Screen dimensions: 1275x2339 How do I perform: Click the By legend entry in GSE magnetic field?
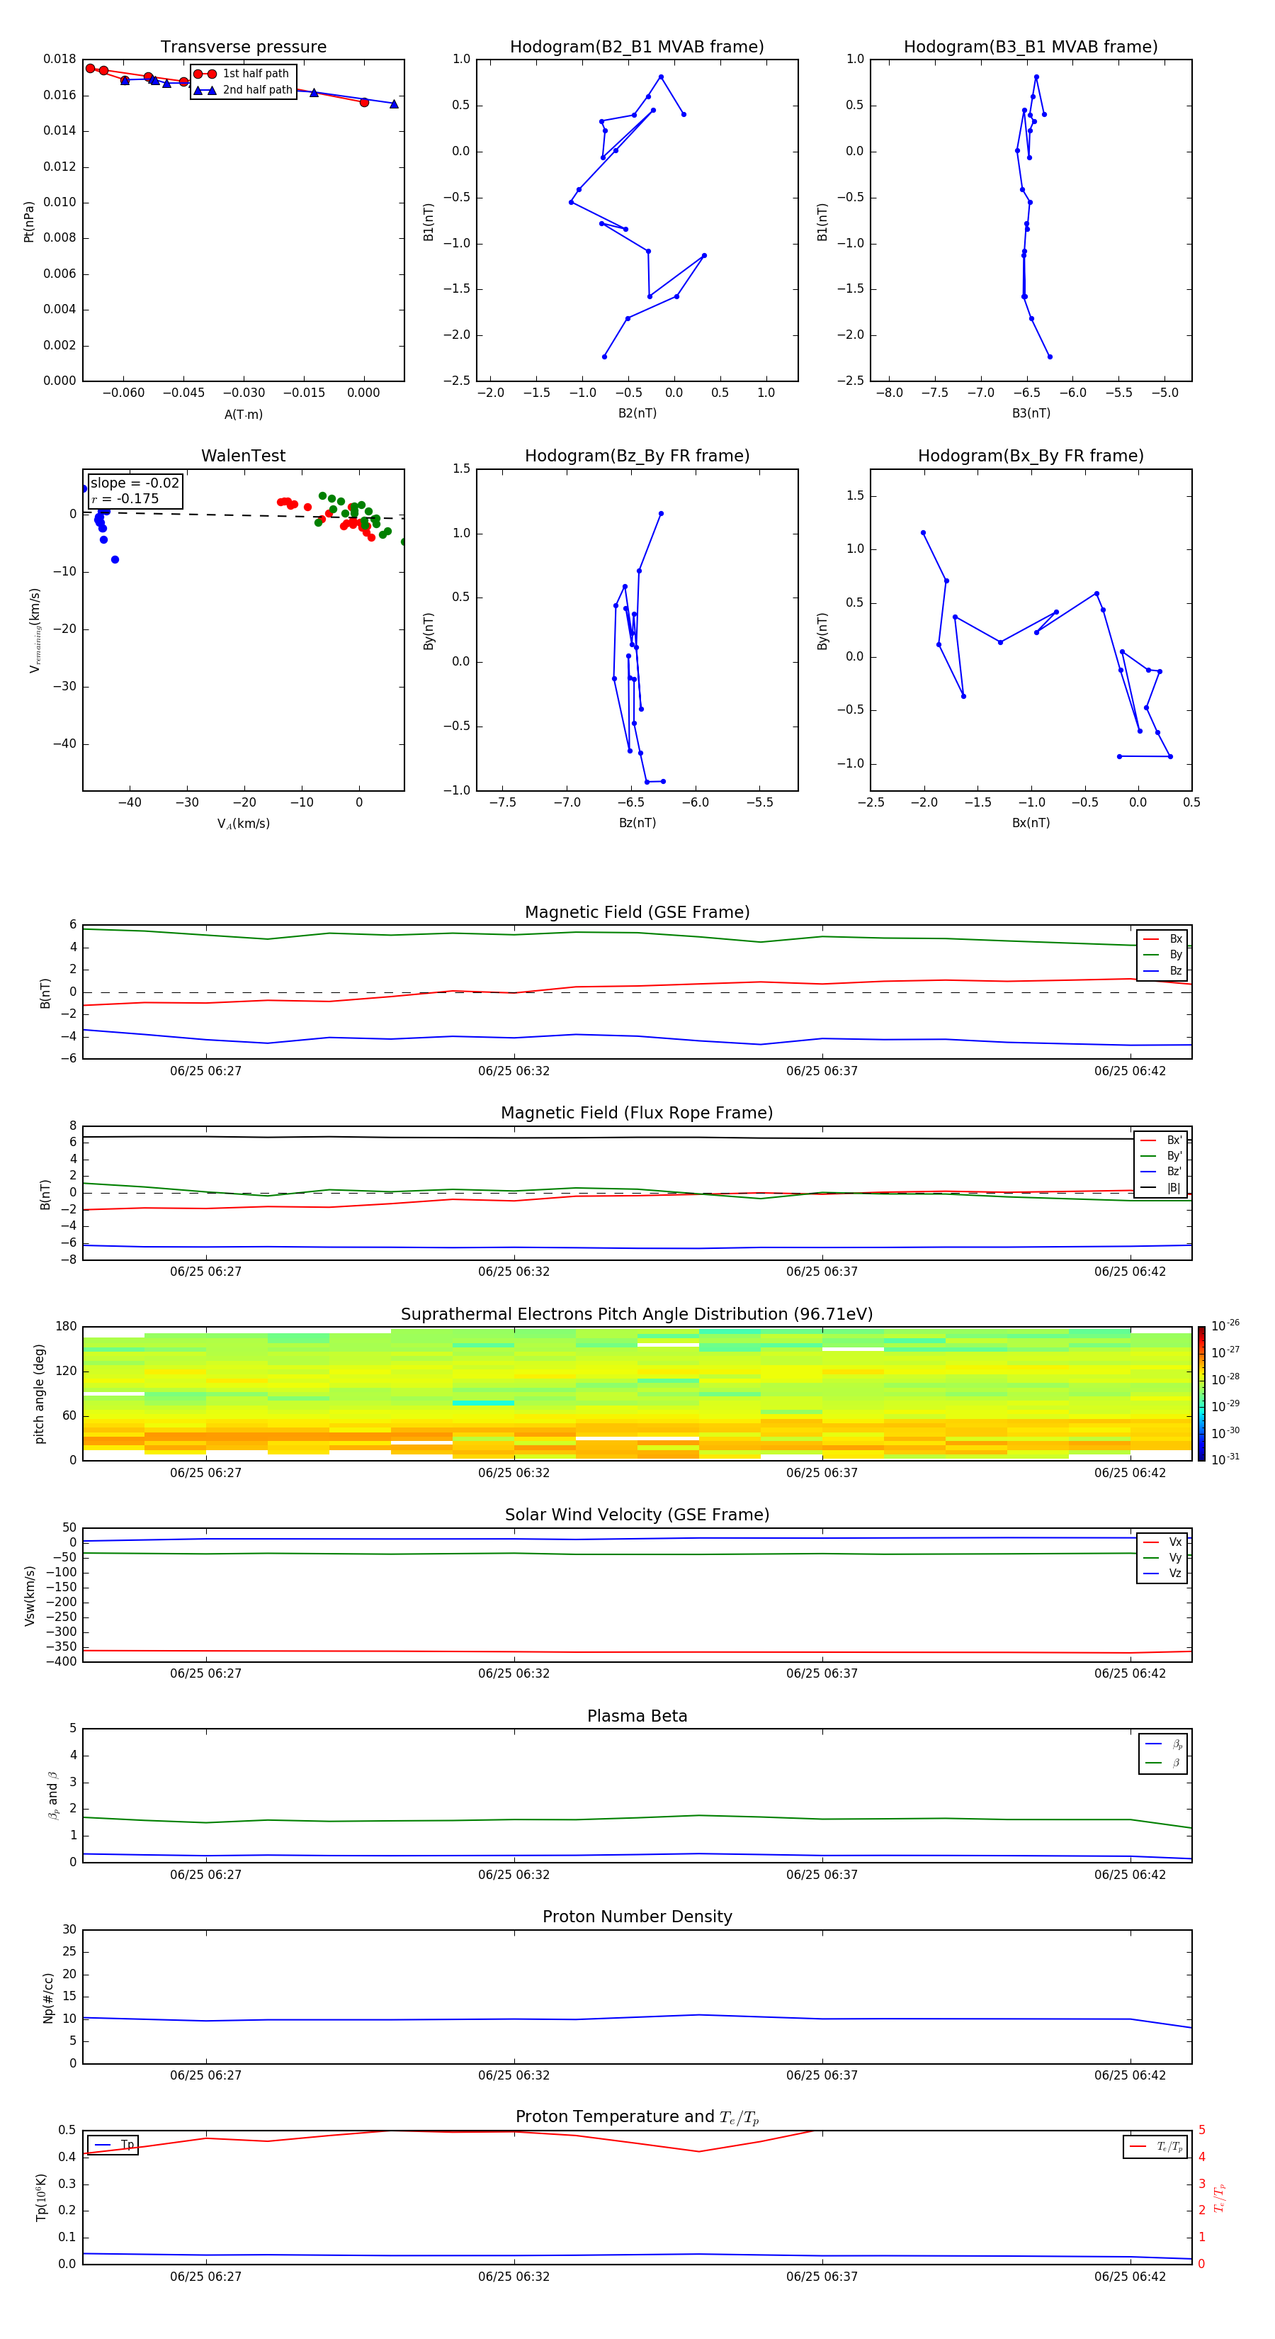pos(1163,954)
